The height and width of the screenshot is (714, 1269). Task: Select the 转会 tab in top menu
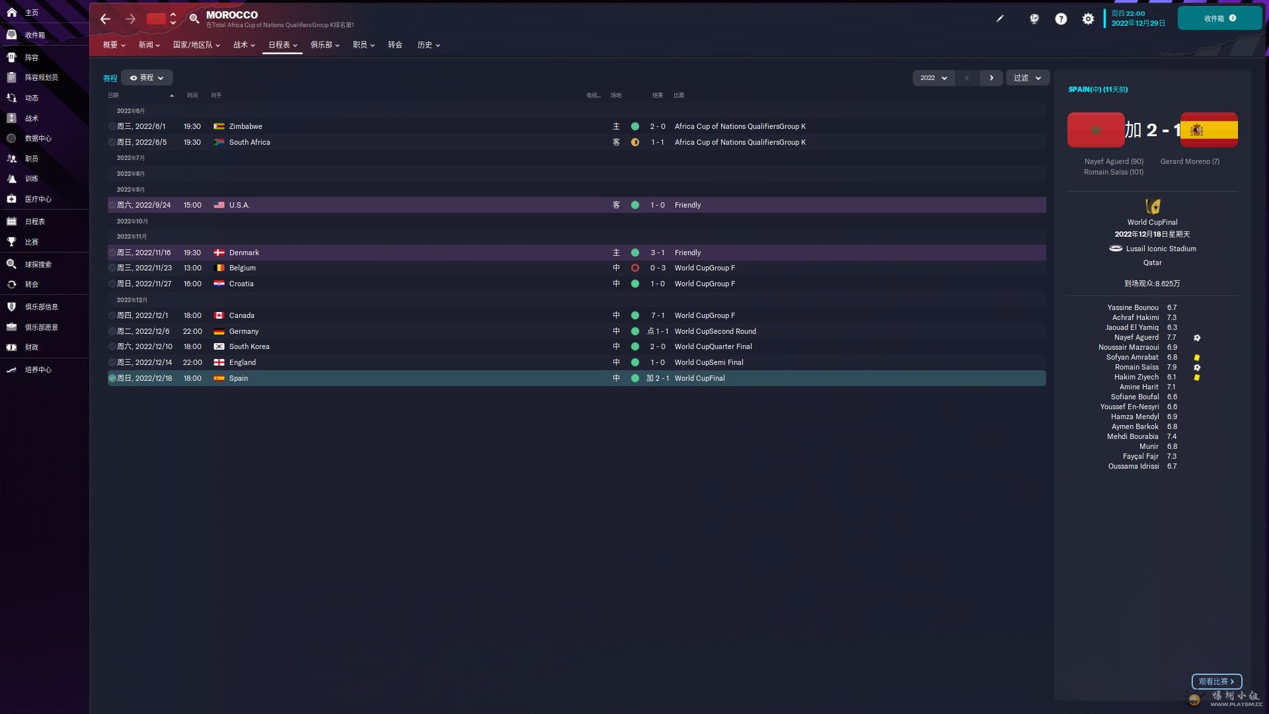[395, 45]
